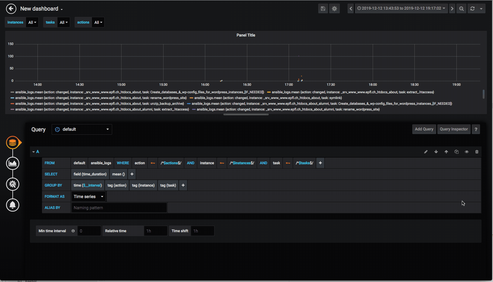The image size is (493, 282).
Task: Open the Alert tab bell icon
Action: (x=13, y=205)
